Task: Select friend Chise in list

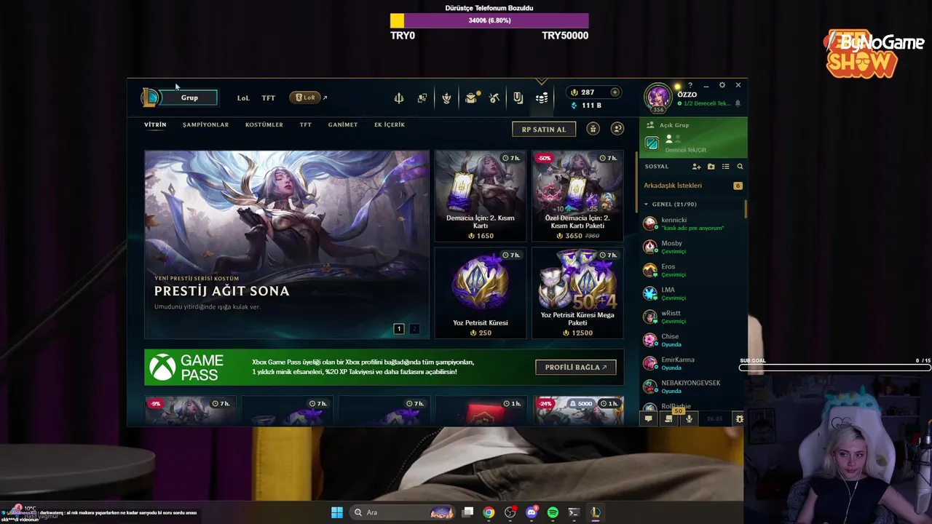Action: (x=692, y=340)
